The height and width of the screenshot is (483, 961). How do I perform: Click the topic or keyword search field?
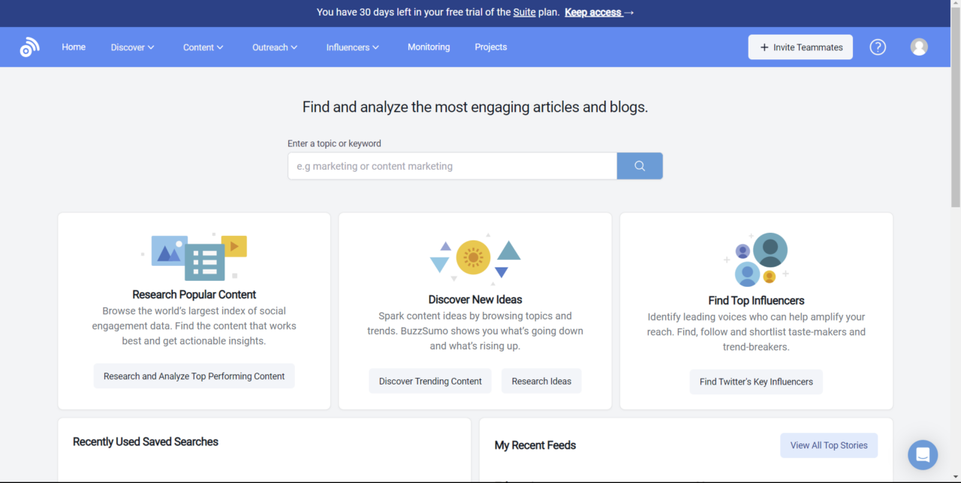point(452,166)
